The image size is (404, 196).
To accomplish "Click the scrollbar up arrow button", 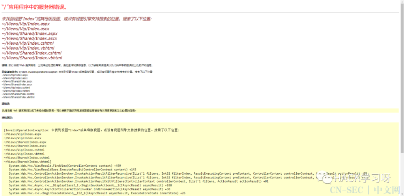I will click(x=402, y=2).
